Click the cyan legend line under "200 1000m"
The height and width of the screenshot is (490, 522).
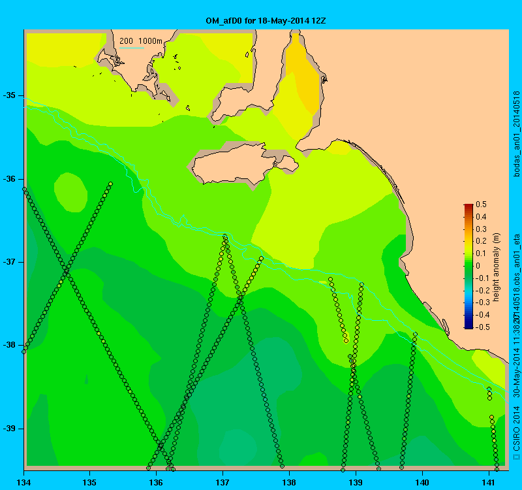[x=132, y=48]
